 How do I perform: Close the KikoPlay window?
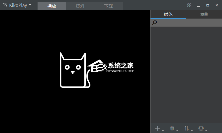pyautogui.click(x=217, y=5)
